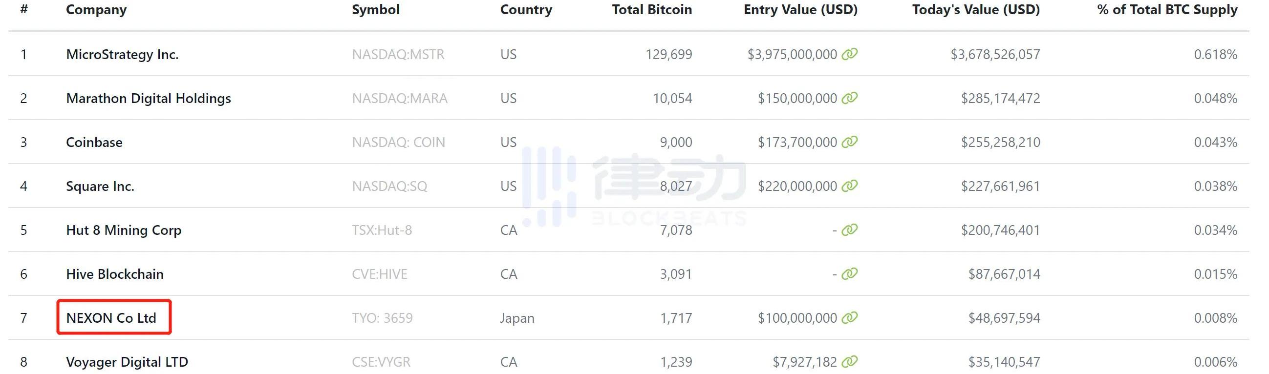1269x374 pixels.
Task: Sort by Total Bitcoin column header
Action: click(x=651, y=10)
